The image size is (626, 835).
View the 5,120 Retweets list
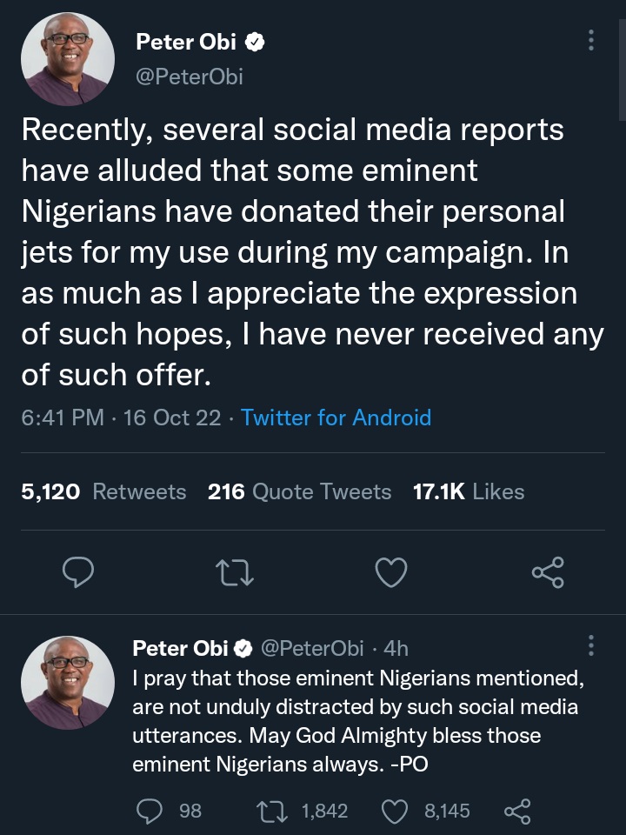click(103, 491)
